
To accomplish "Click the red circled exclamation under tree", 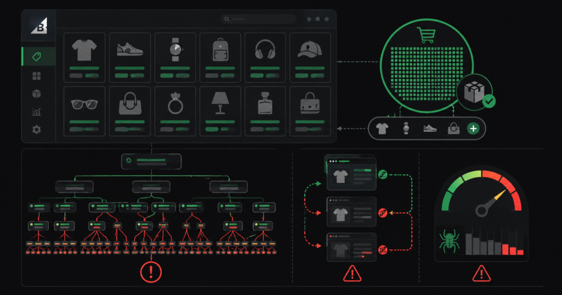I will tap(151, 272).
